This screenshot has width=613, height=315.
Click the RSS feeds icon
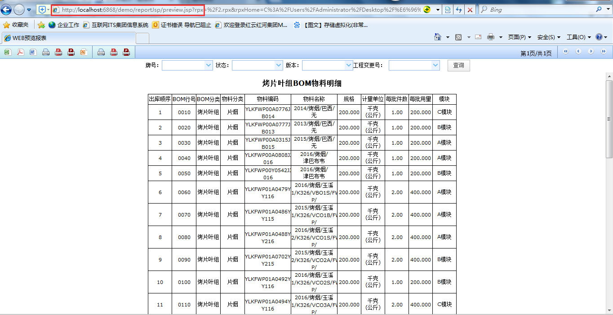point(458,37)
